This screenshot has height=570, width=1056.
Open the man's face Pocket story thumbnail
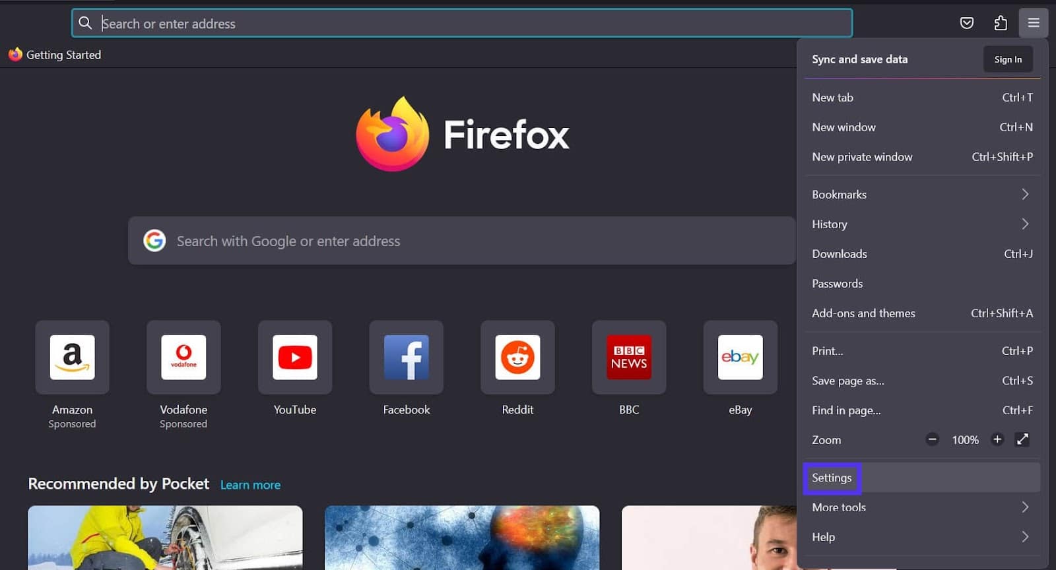point(709,538)
